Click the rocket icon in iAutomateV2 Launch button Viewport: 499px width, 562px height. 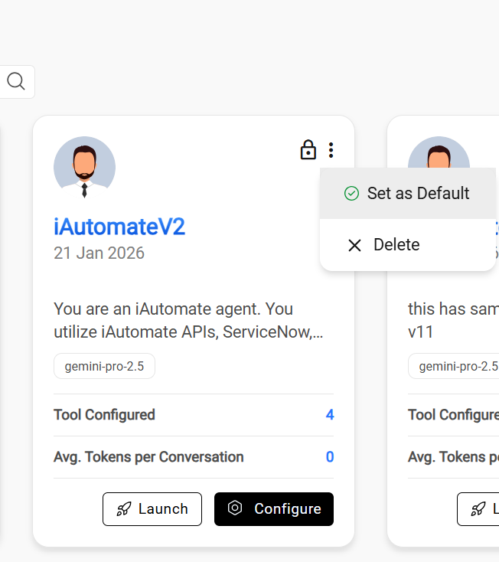[124, 509]
